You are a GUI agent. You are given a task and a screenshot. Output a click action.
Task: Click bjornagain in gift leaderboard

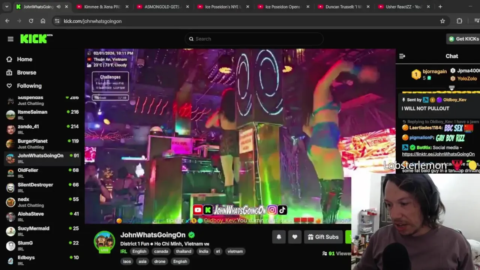[x=435, y=71]
